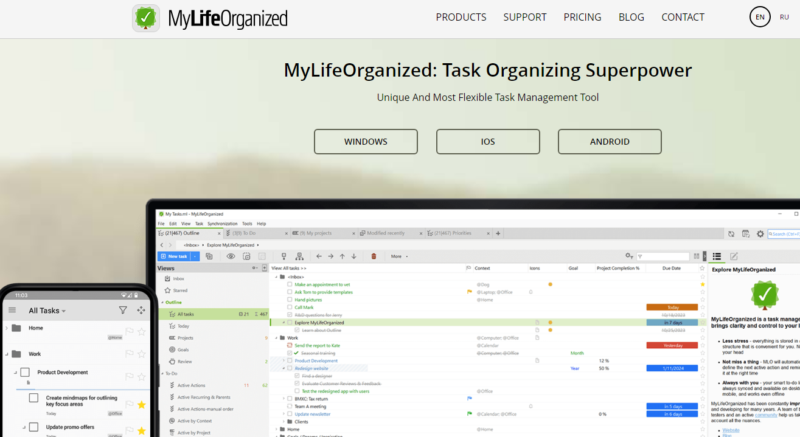
Task: Open the New task dropdown arrow
Action: click(195, 256)
